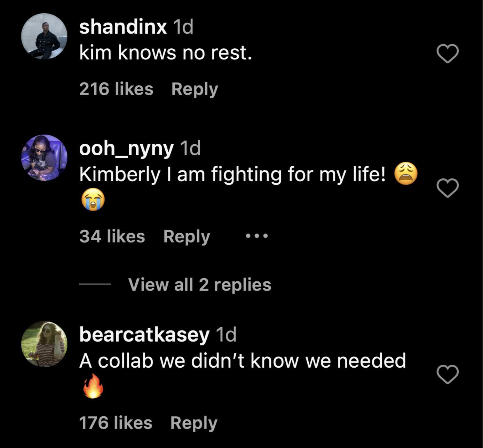Open more options on ooh_nyny's comment

(x=257, y=236)
